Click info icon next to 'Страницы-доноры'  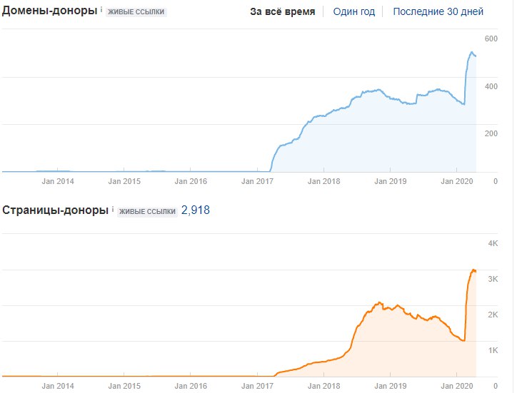tap(113, 210)
